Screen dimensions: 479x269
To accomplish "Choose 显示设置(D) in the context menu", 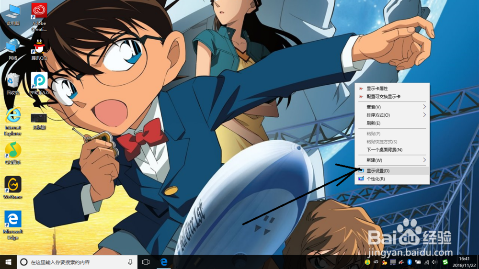I will (x=392, y=171).
